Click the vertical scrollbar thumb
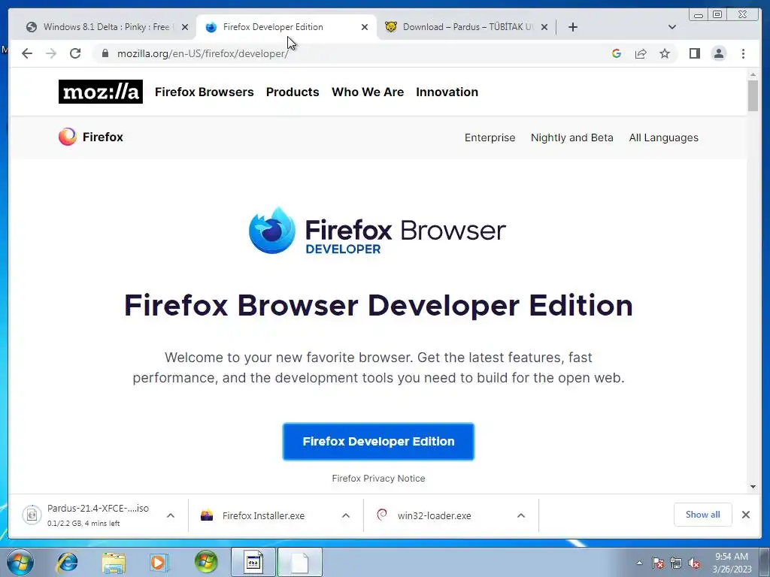Viewport: 770px width, 577px height. [753, 95]
